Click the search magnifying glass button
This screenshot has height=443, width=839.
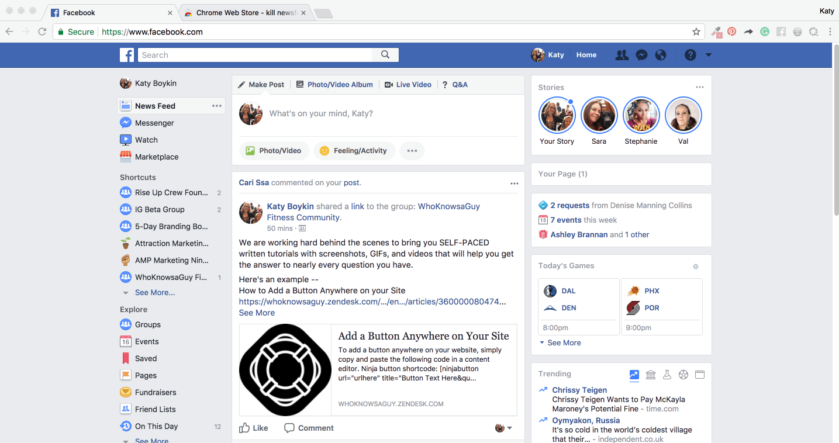385,55
